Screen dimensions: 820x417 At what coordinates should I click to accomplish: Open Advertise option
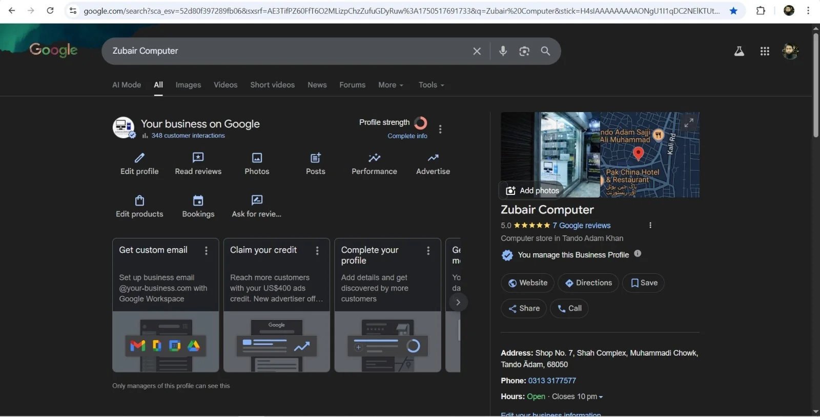[x=433, y=164]
